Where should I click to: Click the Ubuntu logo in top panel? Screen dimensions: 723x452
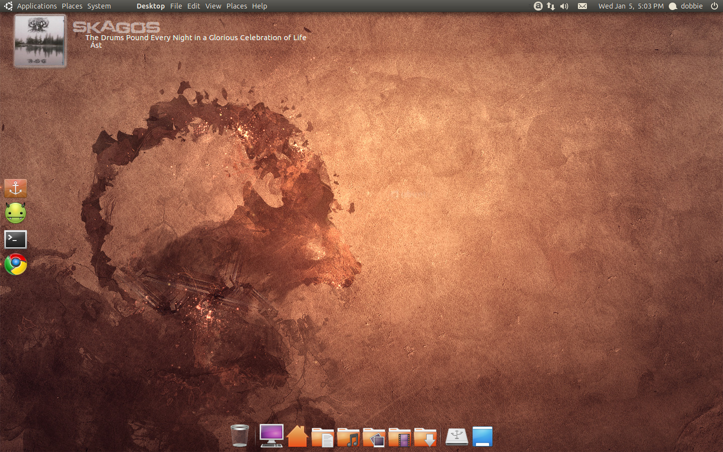point(8,6)
